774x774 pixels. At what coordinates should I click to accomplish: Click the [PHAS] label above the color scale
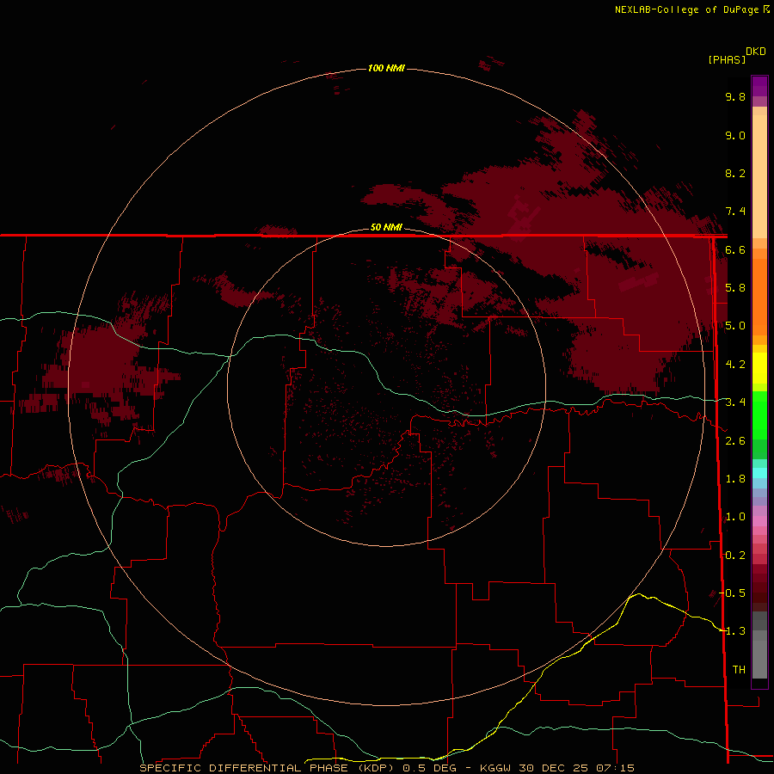[727, 59]
